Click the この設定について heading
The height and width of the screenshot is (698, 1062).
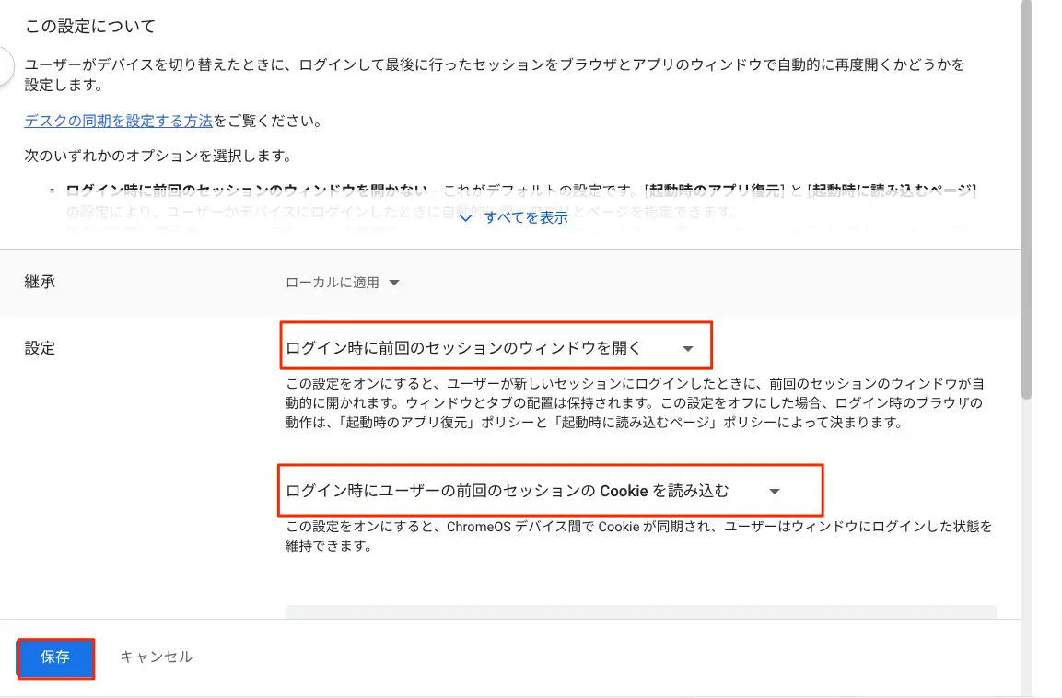90,26
